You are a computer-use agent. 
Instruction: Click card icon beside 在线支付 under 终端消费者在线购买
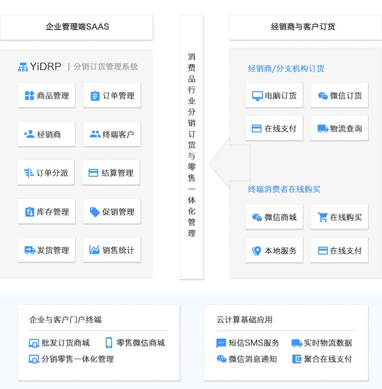(323, 251)
